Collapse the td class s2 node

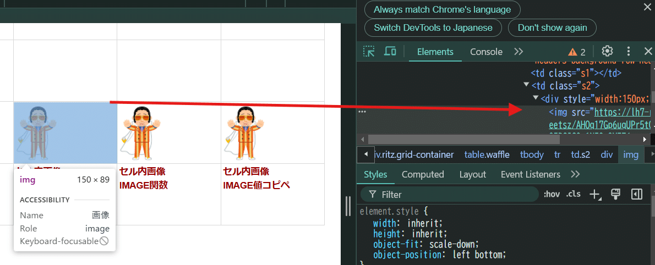(x=526, y=86)
